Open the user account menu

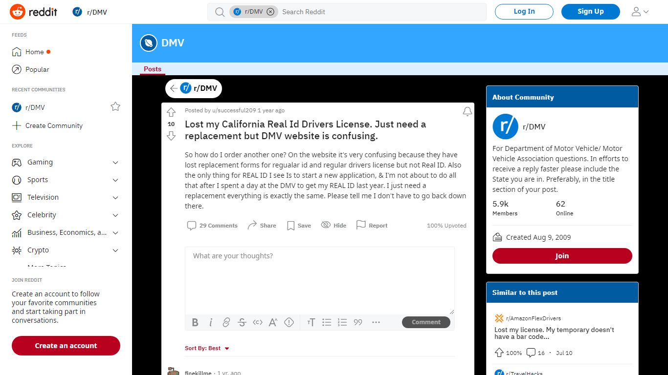tap(640, 12)
